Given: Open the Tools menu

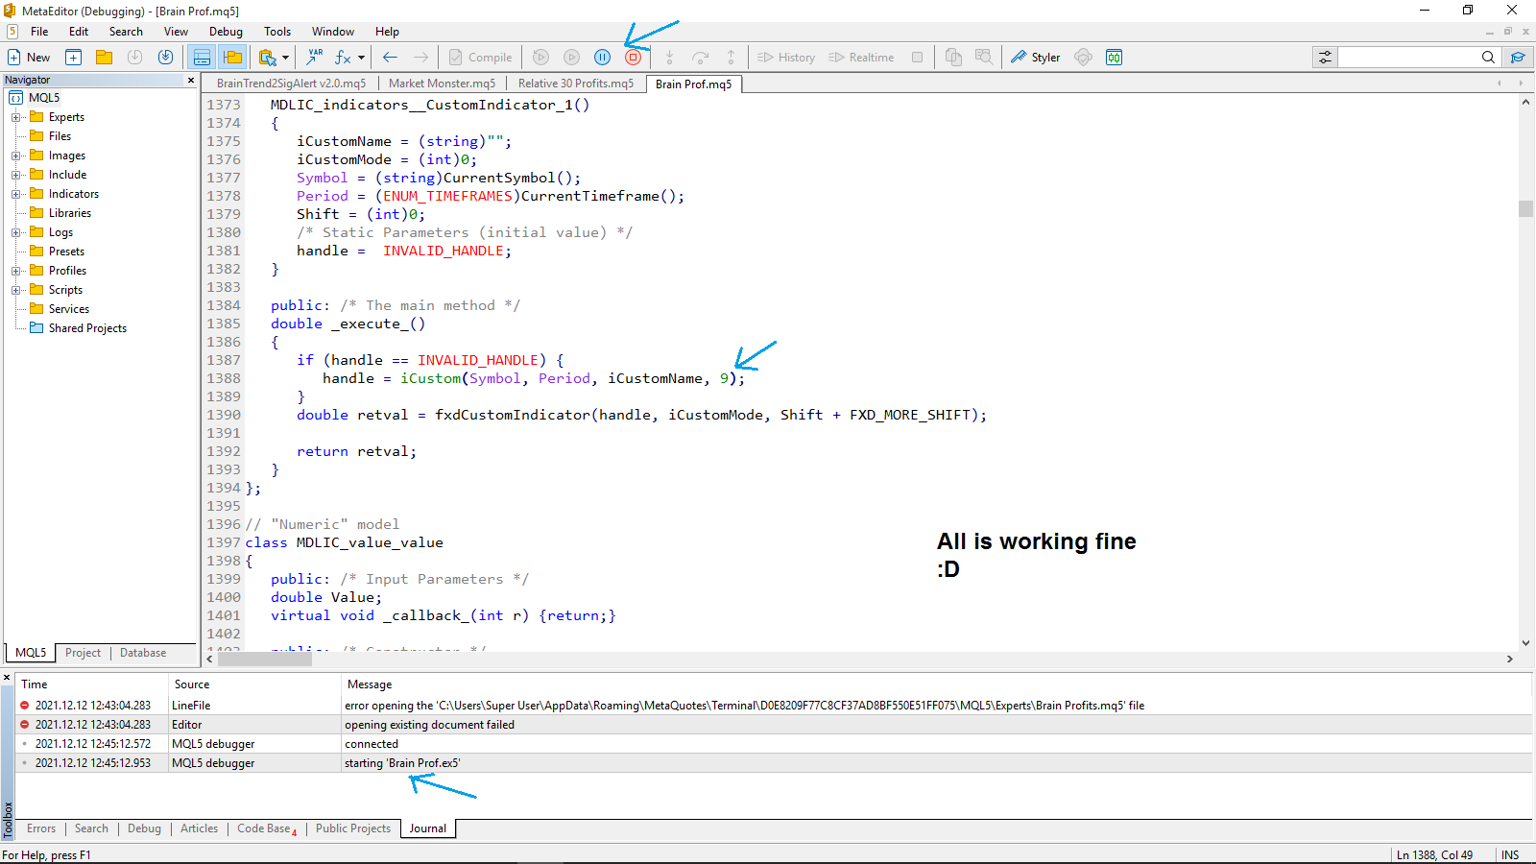Looking at the screenshot, I should 277,32.
